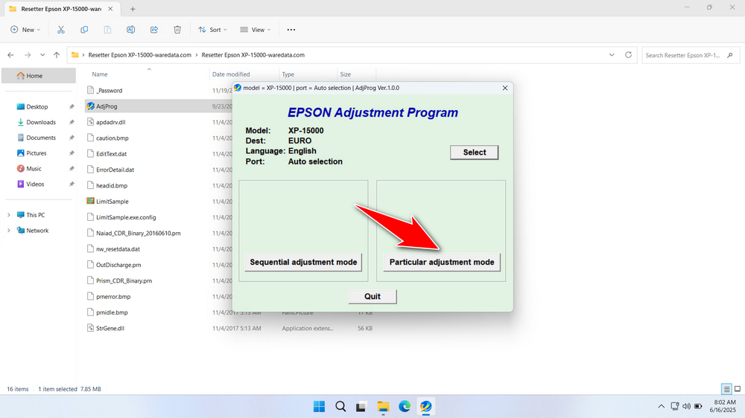745x418 pixels.
Task: Select EditText.dat file
Action: click(111, 154)
